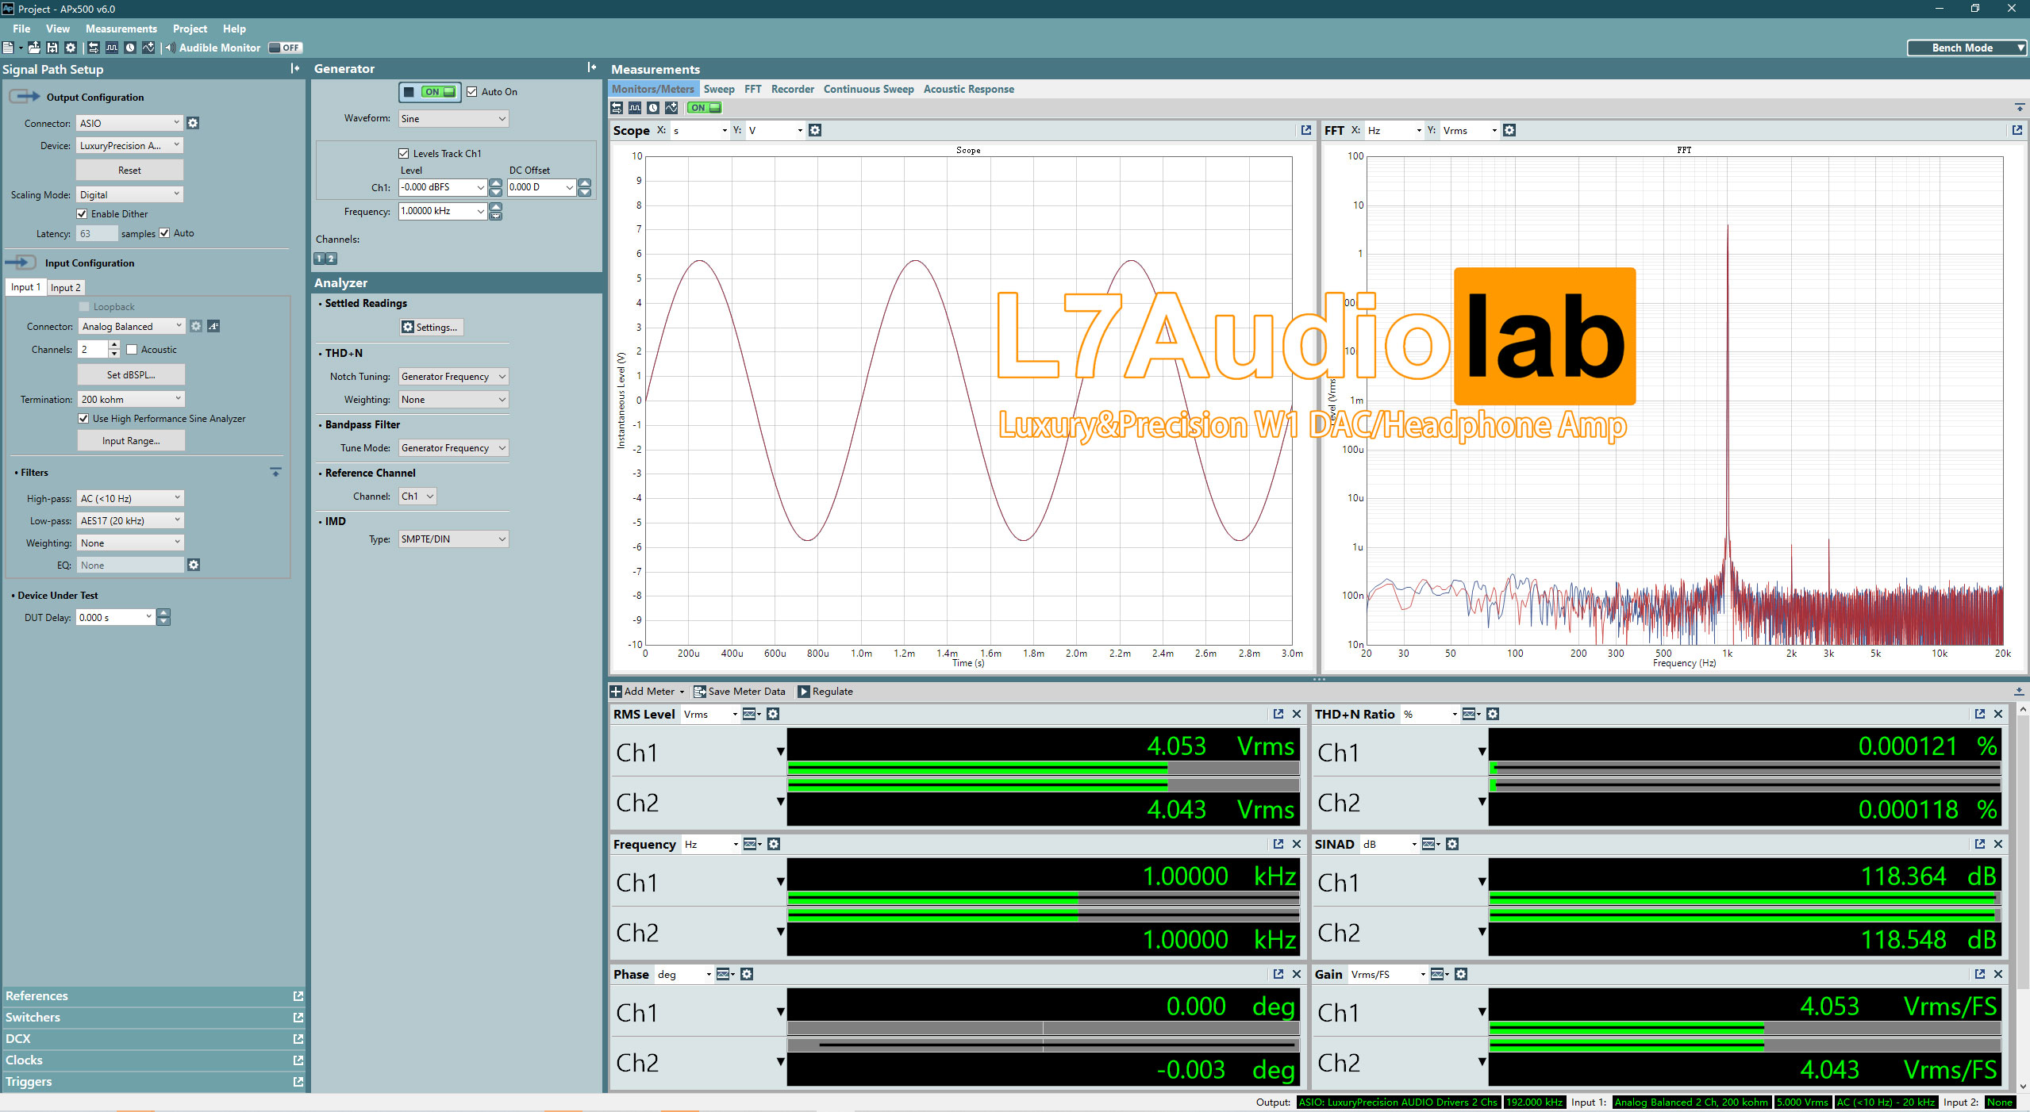Viewport: 2030px width, 1112px height.
Task: Click the clock icon under Monitors/Meters tab
Action: coord(653,108)
